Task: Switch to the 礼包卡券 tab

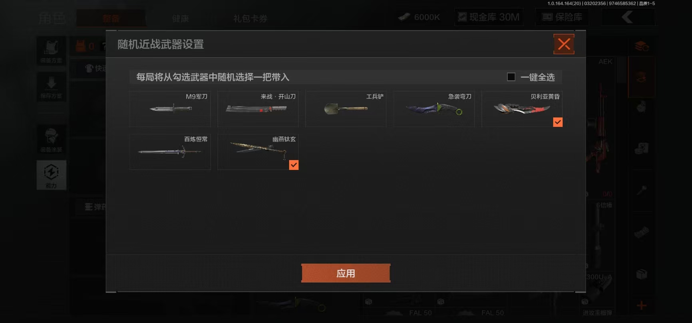Action: pyautogui.click(x=251, y=18)
